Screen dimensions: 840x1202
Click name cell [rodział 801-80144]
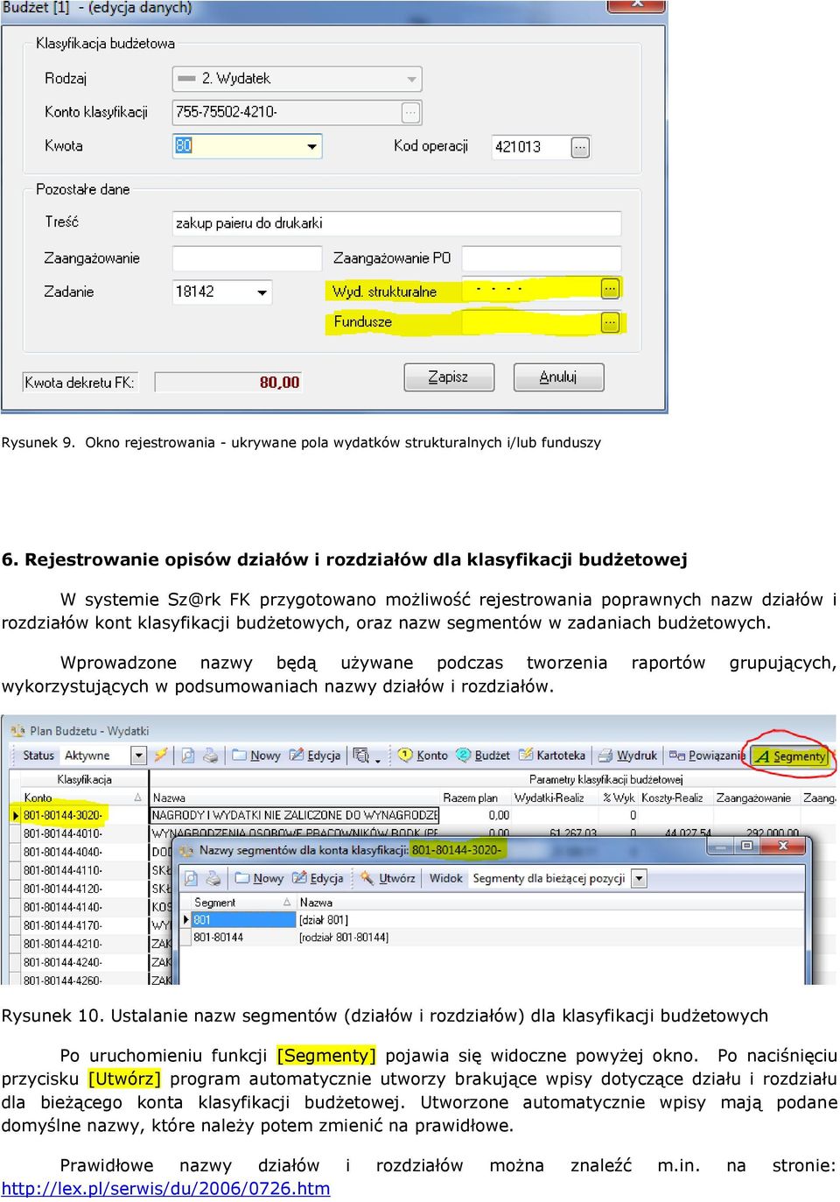pos(344,938)
